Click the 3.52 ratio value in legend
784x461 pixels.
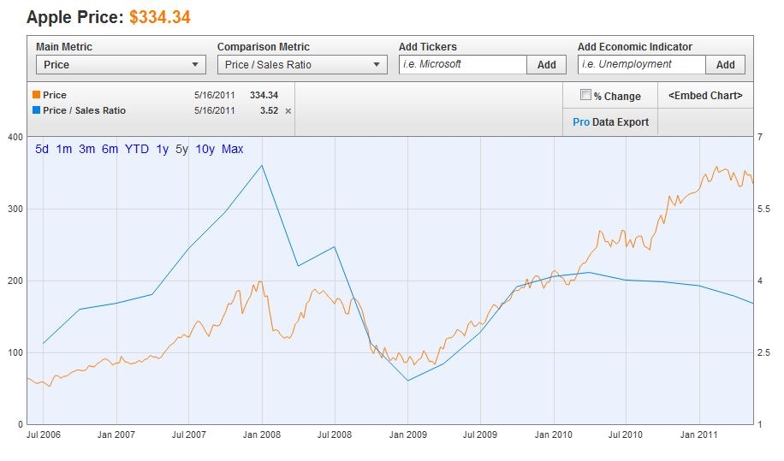coord(269,110)
